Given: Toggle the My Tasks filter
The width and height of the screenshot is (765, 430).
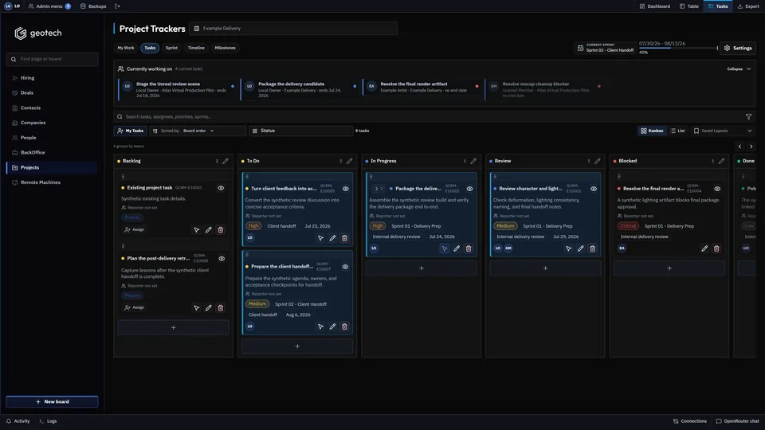Looking at the screenshot, I should pyautogui.click(x=130, y=131).
